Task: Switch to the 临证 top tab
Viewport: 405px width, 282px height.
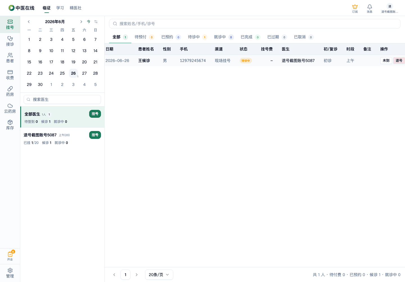Action: 47,8
